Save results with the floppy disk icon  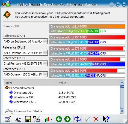(x=28, y=119)
